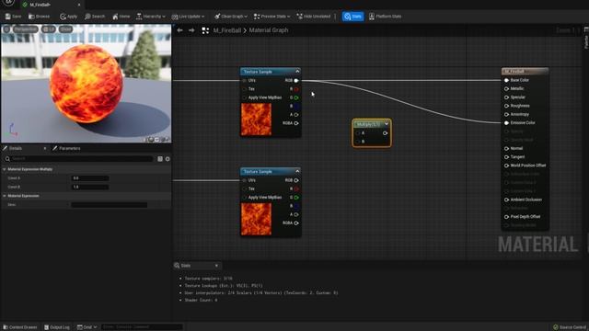The height and width of the screenshot is (331, 589).
Task: Open the viewport options menu icon
Action: pos(6,29)
